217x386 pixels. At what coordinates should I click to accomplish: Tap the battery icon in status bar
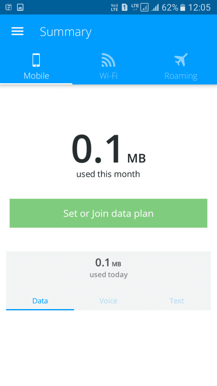pyautogui.click(x=183, y=8)
